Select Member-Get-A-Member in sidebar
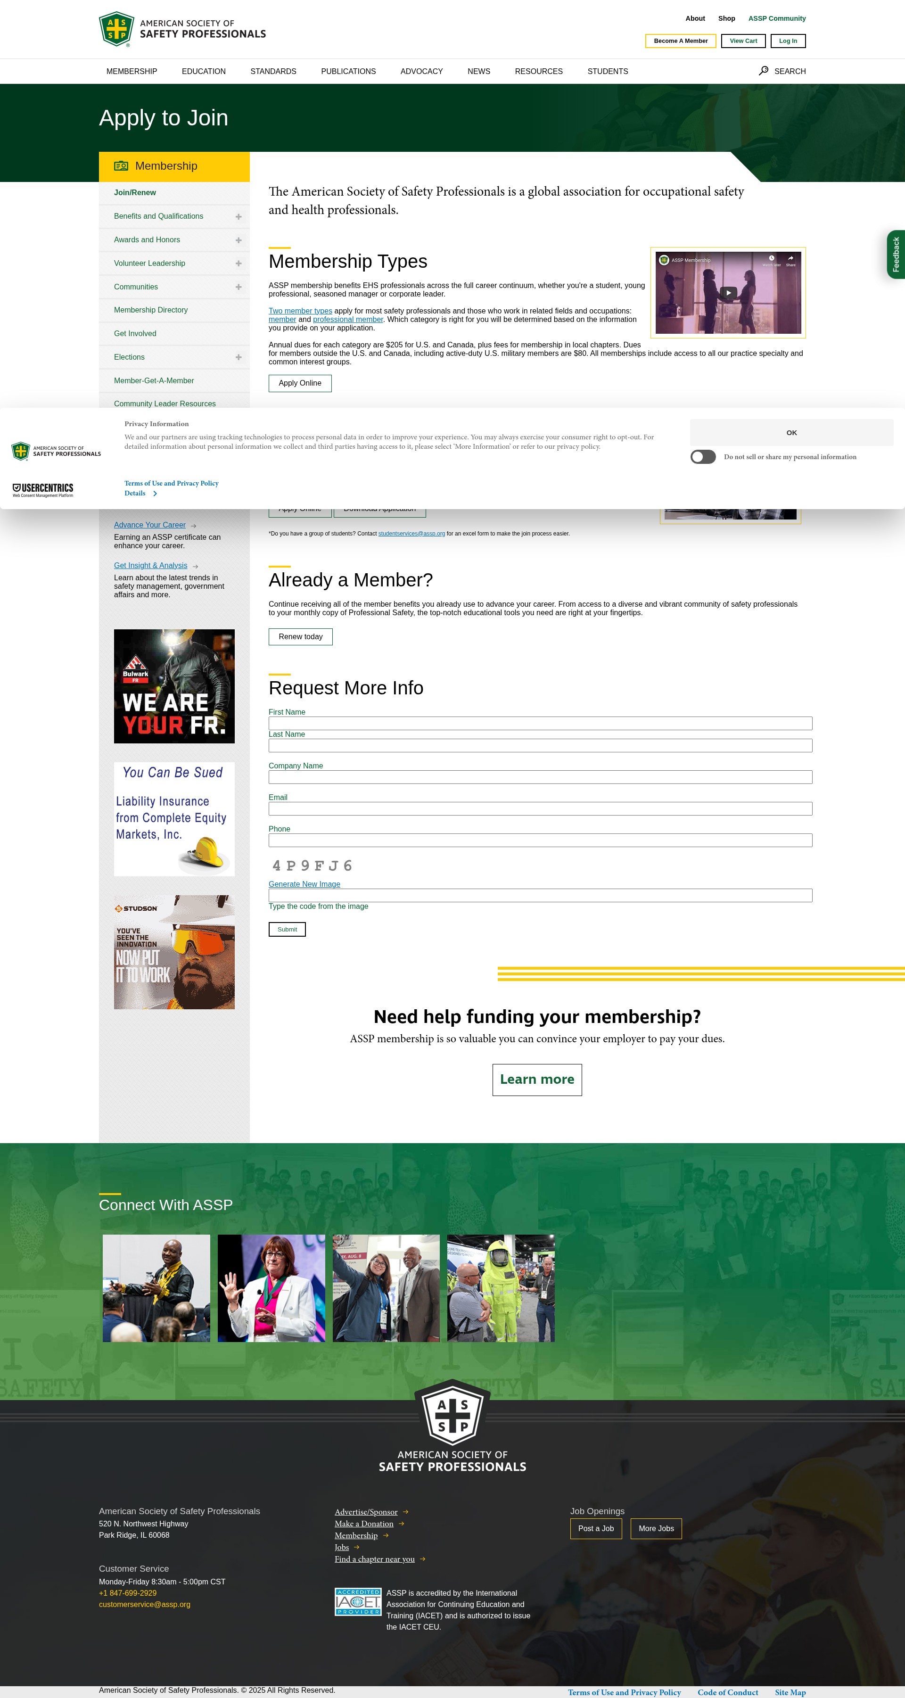The height and width of the screenshot is (1698, 905). (154, 381)
